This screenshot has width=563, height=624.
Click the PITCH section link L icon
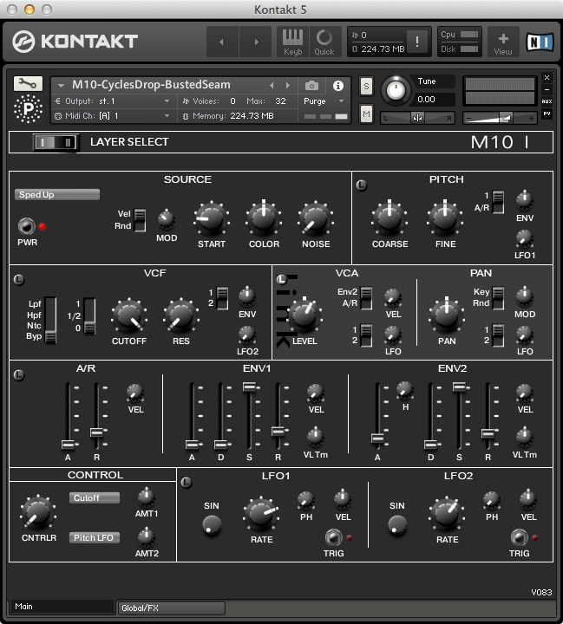[x=362, y=185]
